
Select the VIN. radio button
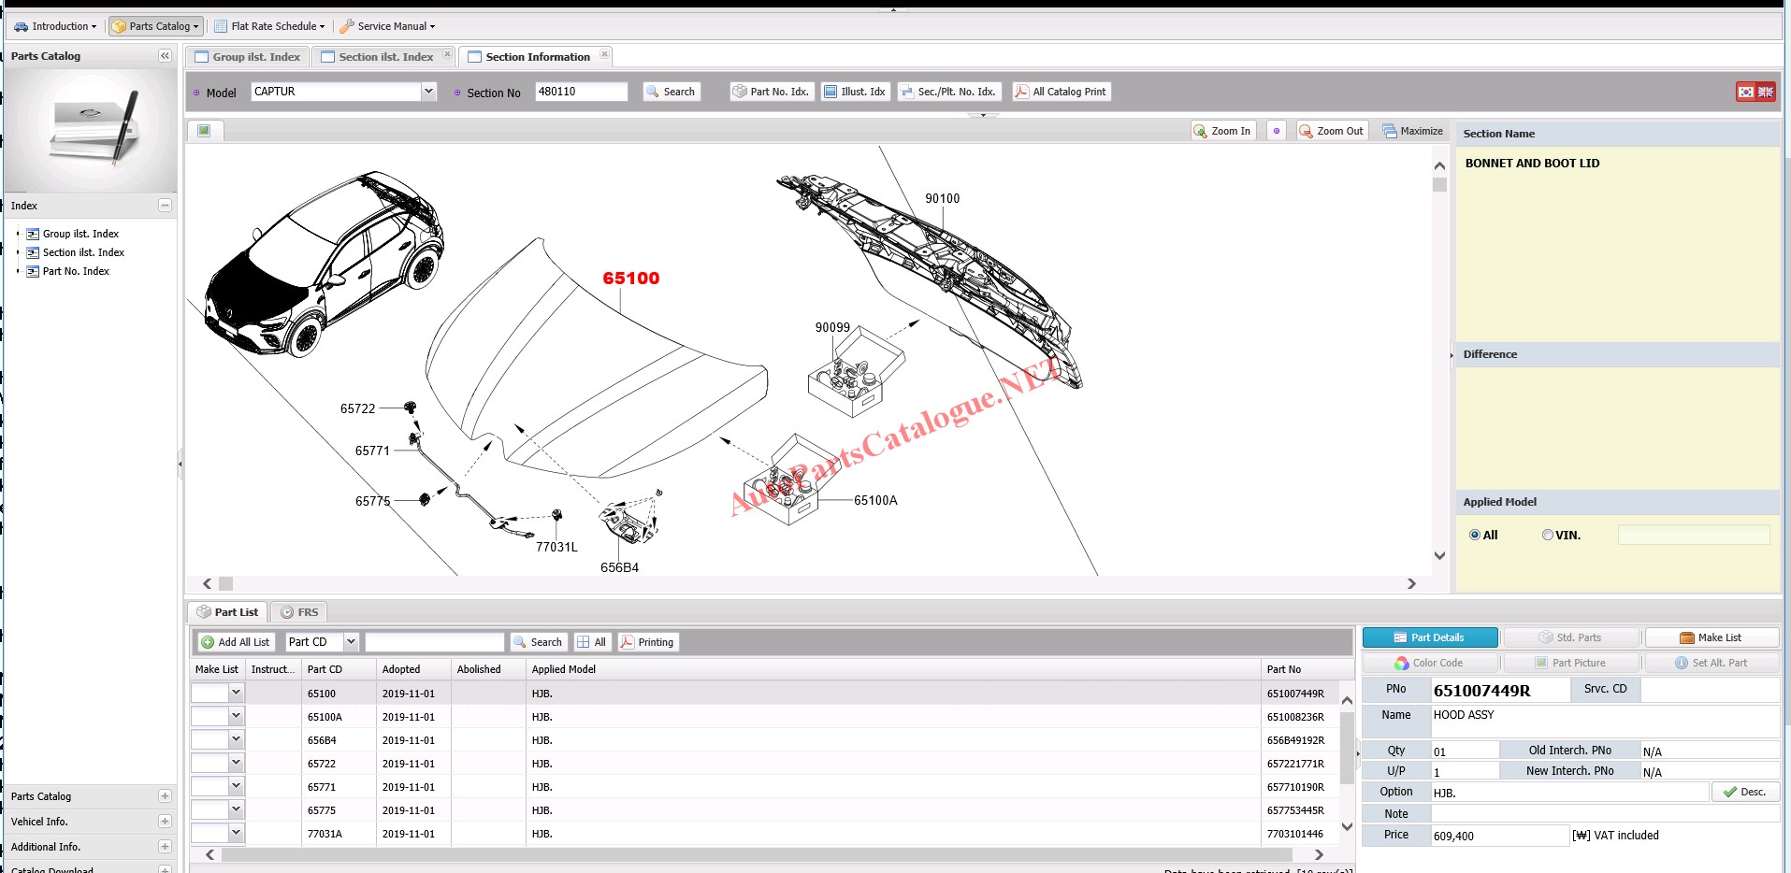click(1547, 536)
